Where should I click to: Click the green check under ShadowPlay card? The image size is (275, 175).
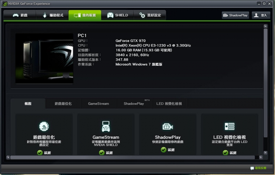tap(163, 150)
